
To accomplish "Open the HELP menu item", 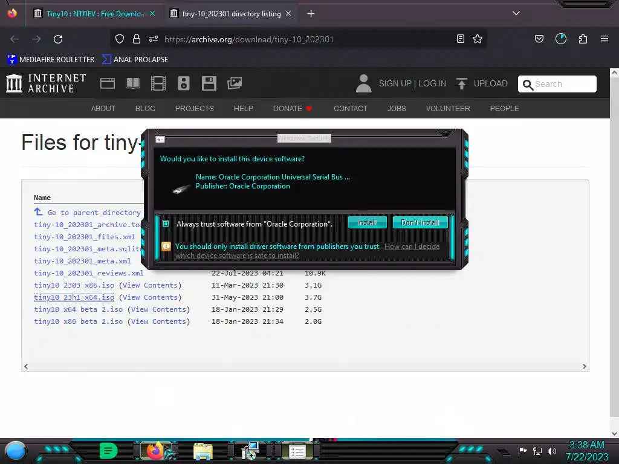I will click(243, 109).
